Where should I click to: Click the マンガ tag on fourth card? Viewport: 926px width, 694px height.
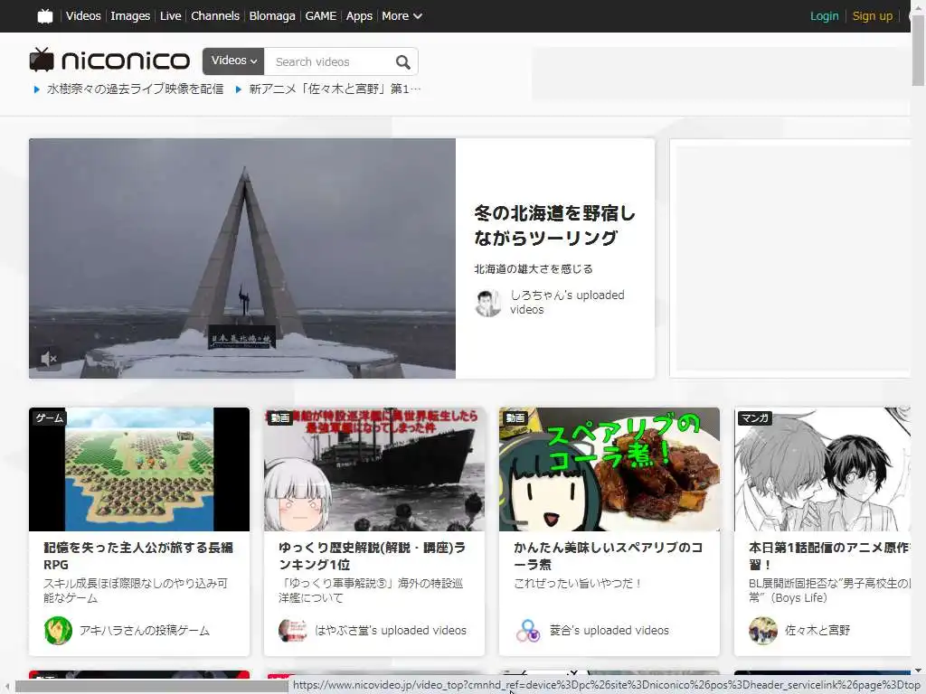(x=755, y=417)
